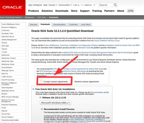Collapse the Release 12c (12.2.1.2.0) section
The height and width of the screenshot is (123, 144).
(40, 98)
